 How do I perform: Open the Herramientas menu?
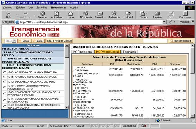pos(59,8)
